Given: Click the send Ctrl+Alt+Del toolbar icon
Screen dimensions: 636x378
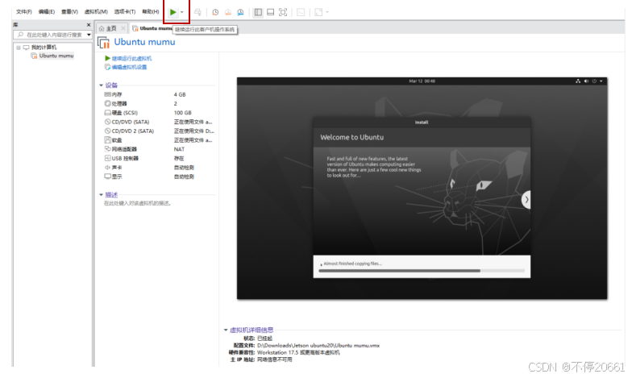Looking at the screenshot, I should [197, 12].
